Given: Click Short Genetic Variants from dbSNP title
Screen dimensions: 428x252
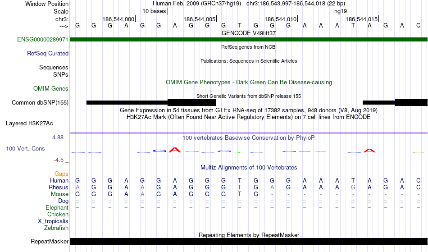Looking at the screenshot, I should (x=249, y=96).
